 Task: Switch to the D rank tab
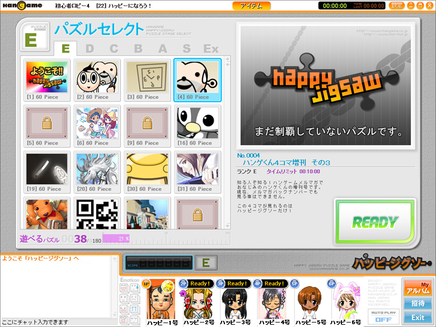tap(90, 49)
